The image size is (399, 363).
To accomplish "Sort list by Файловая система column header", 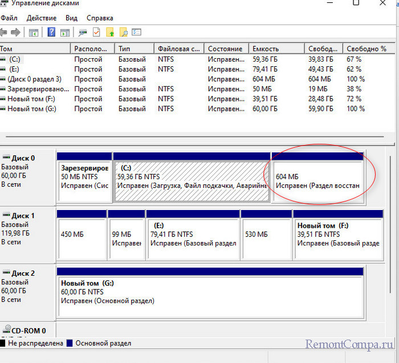I will point(179,49).
